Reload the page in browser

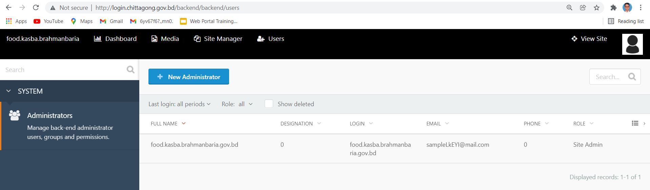(36, 7)
